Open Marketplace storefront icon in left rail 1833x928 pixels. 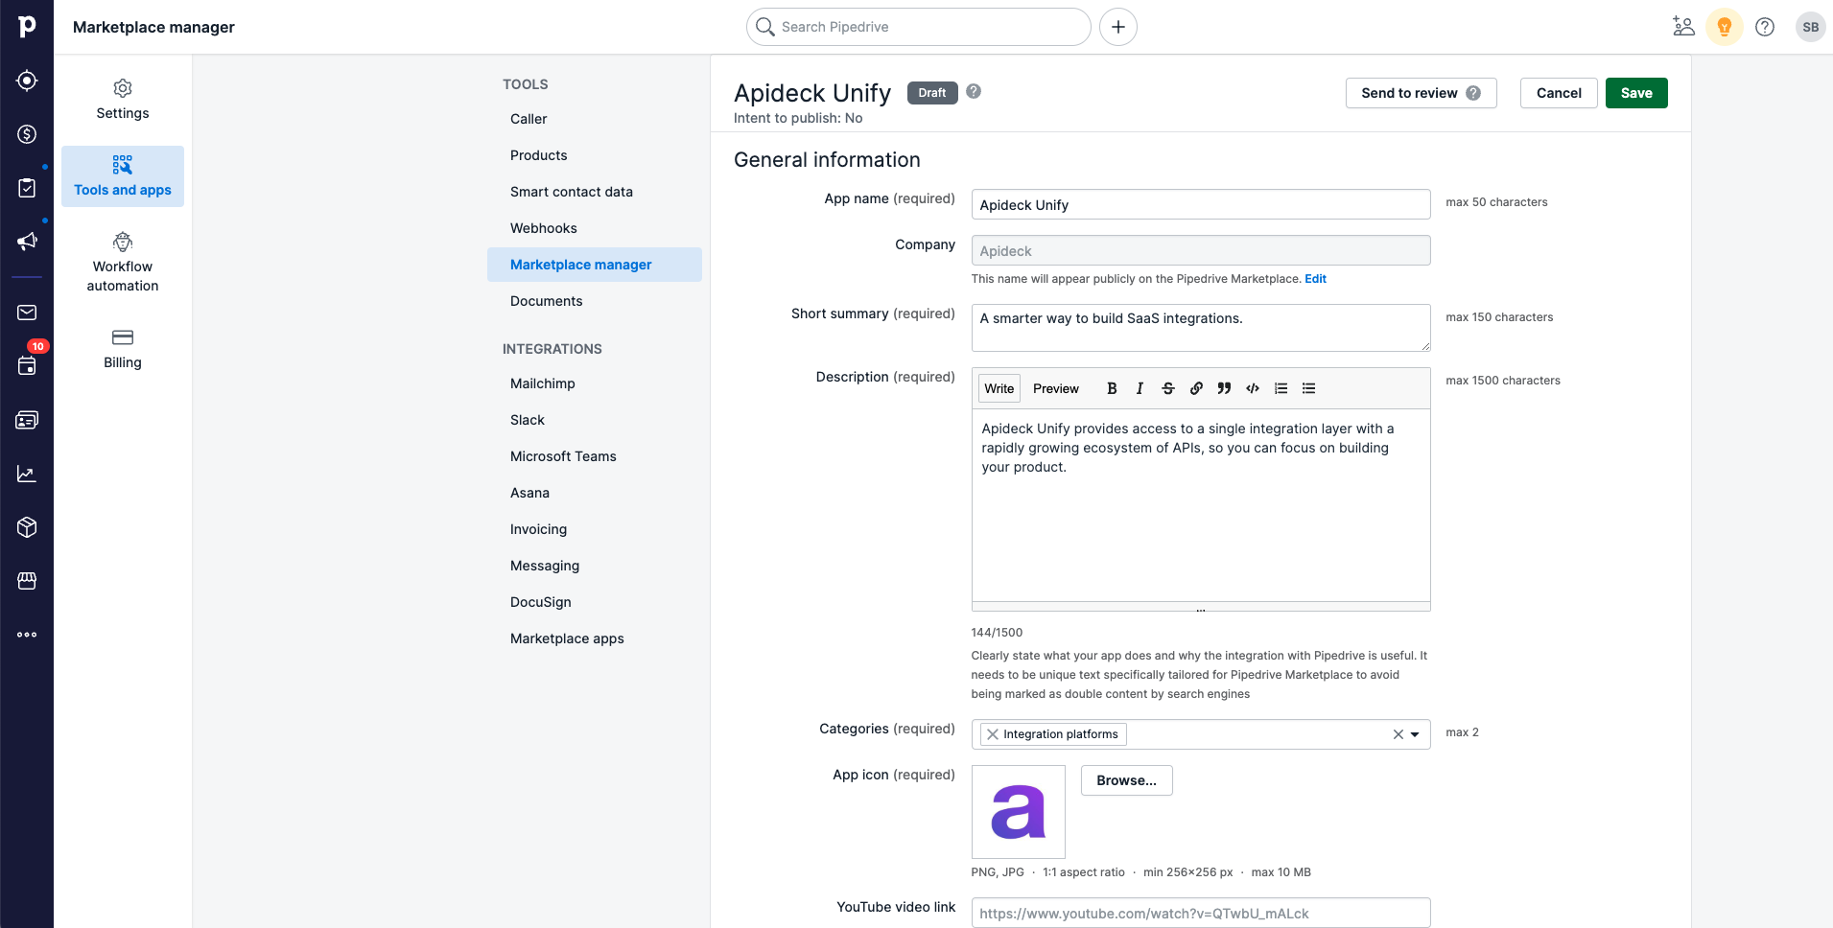point(27,581)
